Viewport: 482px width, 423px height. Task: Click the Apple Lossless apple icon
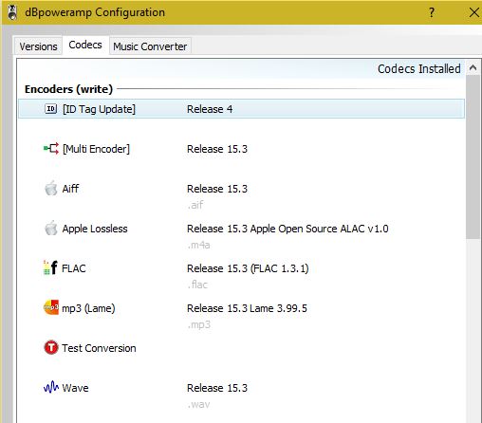(51, 228)
